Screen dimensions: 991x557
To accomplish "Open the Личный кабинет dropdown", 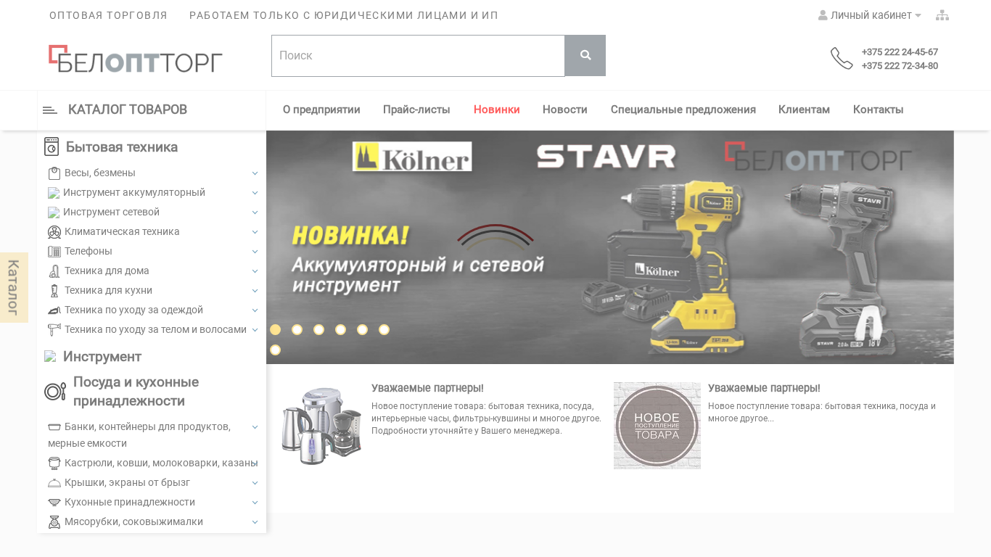I will (x=870, y=15).
